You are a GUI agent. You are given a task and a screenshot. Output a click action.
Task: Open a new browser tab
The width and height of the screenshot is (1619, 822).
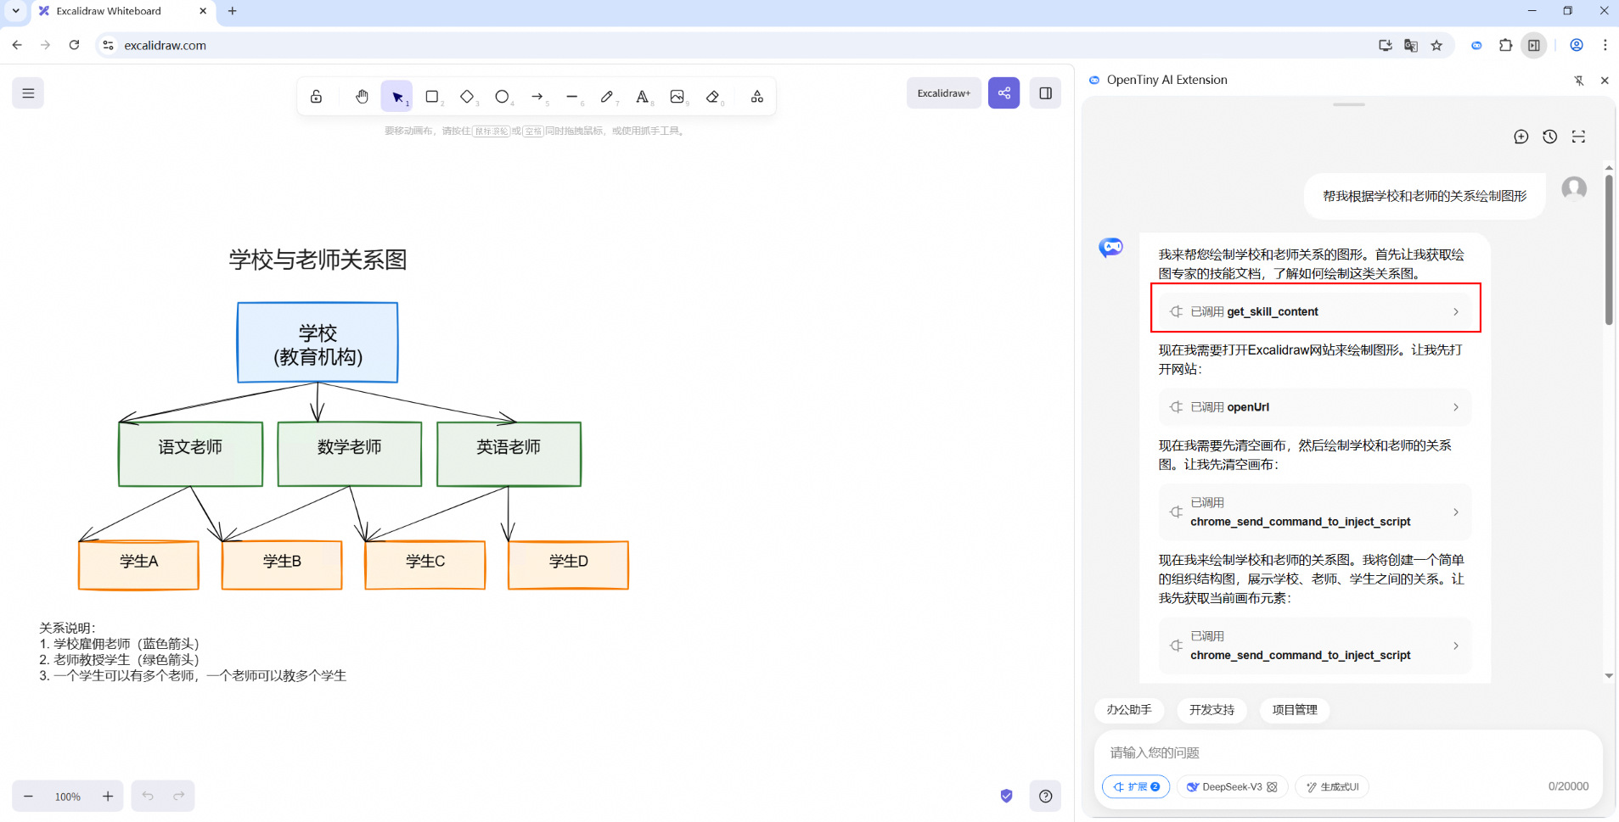coord(233,11)
